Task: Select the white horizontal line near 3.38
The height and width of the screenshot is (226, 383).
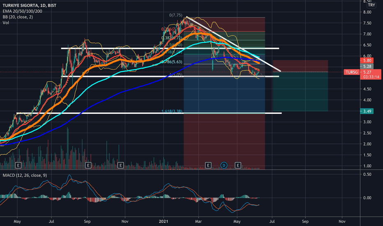Action: pyautogui.click(x=149, y=113)
